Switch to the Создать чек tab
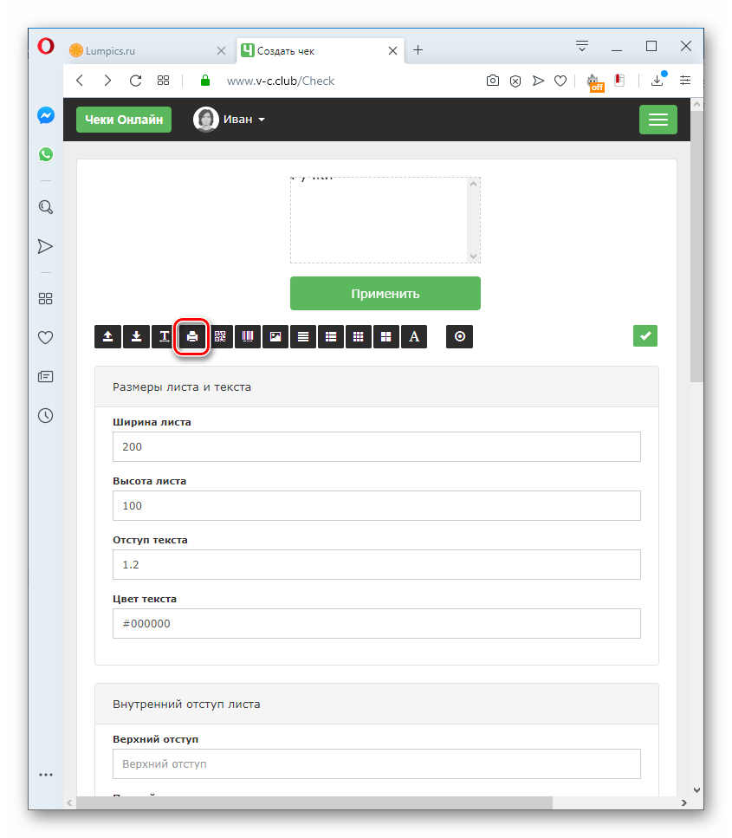Viewport: 732px width, 838px height. click(320, 51)
